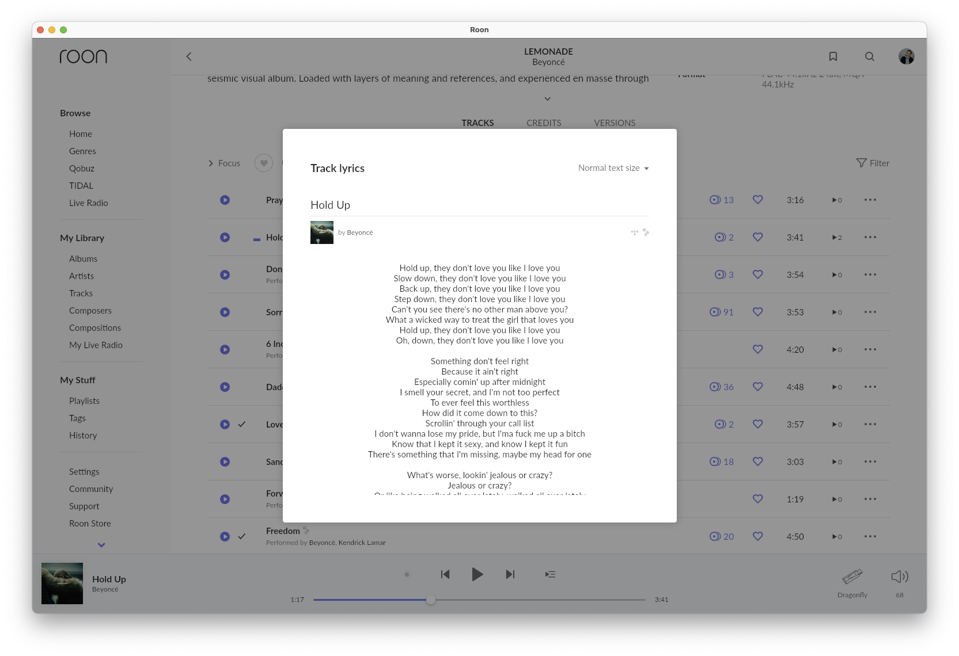Open the Filter funnel icon
Screen dimensions: 959x656
[861, 163]
